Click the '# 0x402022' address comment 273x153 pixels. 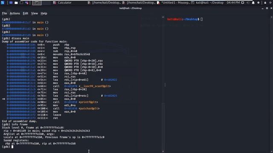[x=109, y=80]
